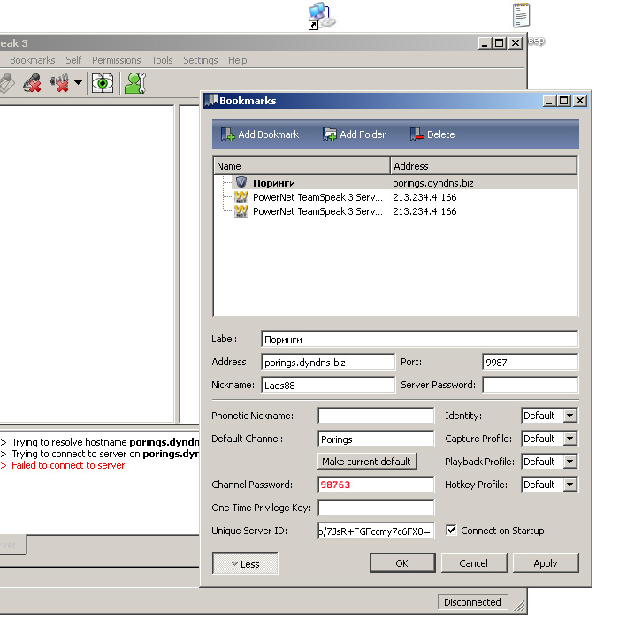Open the notepad document desktop icon
The height and width of the screenshot is (619, 619).
pos(521,15)
